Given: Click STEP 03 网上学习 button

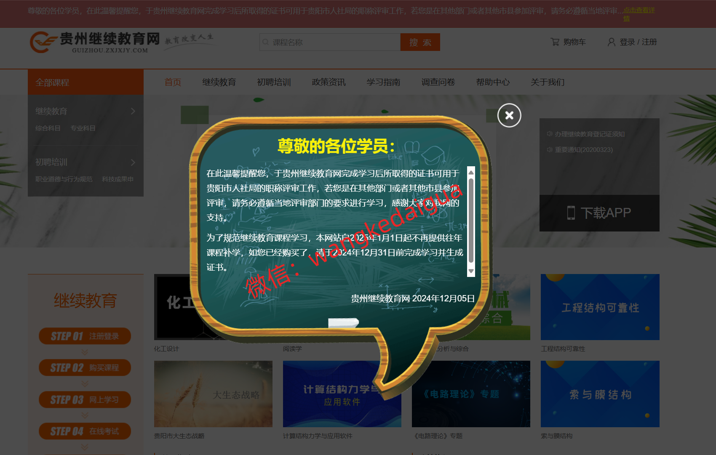Looking at the screenshot, I should coord(85,399).
